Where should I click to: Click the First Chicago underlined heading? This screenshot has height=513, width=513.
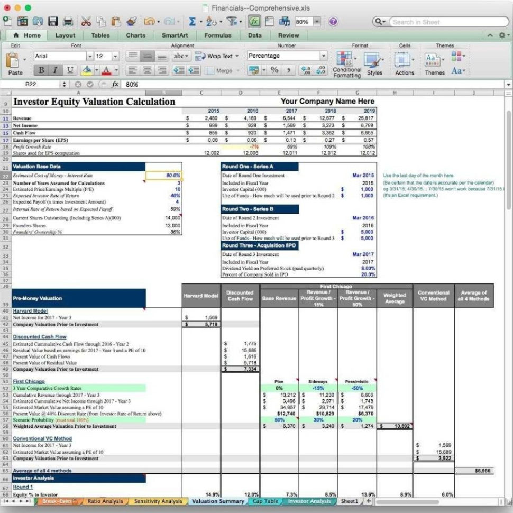click(x=29, y=381)
